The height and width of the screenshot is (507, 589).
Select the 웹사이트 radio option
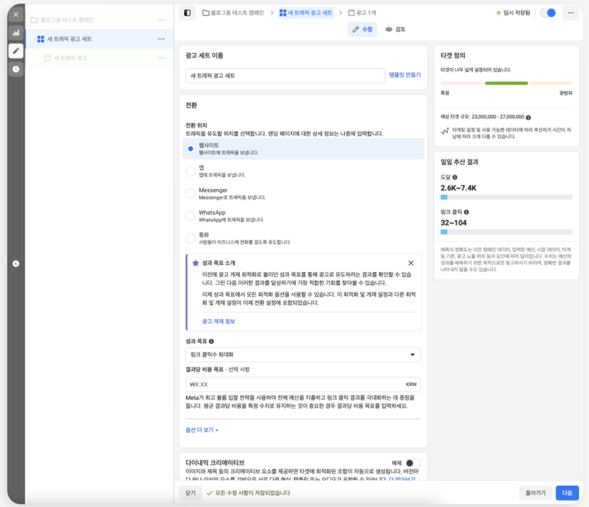(190, 149)
